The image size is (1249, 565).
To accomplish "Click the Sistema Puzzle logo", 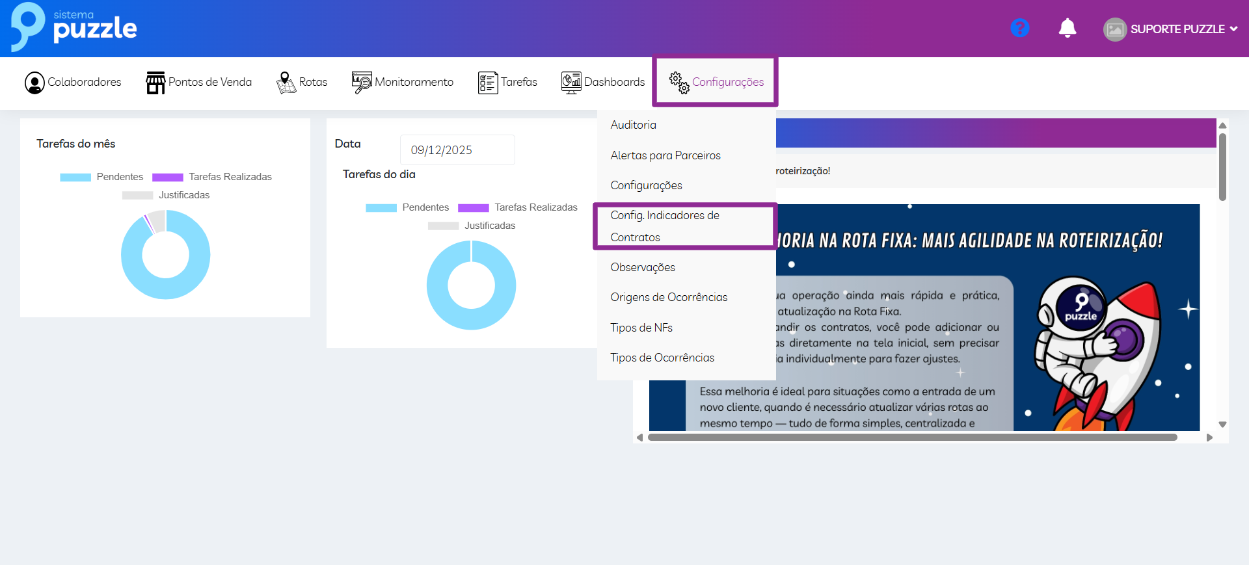I will point(74,27).
